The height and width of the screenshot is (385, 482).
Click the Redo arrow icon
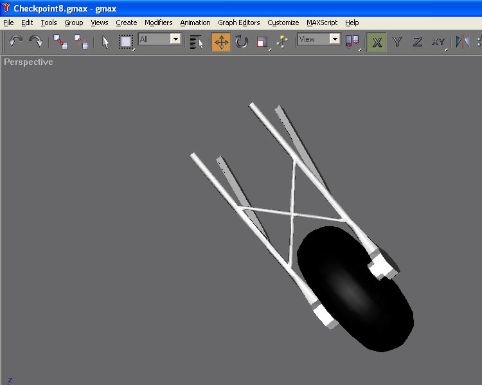(x=36, y=42)
